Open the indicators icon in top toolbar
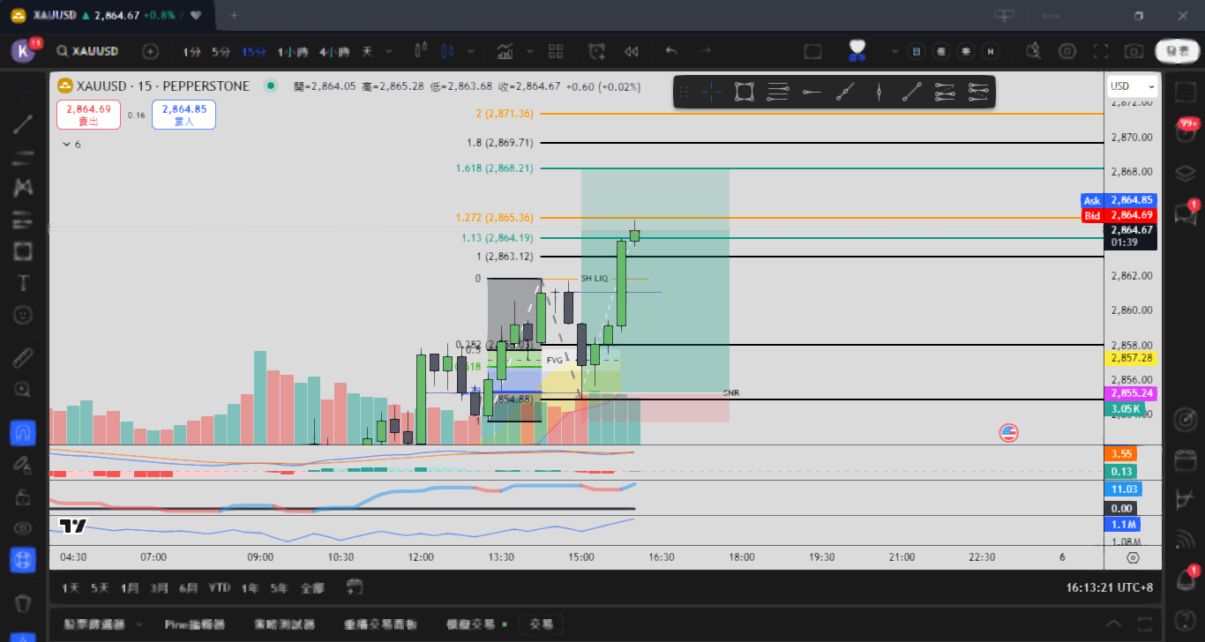 coord(505,51)
